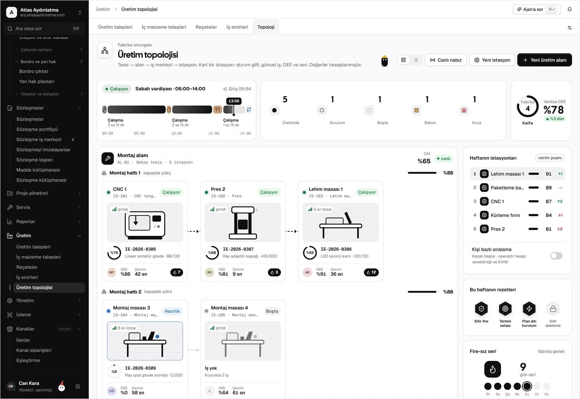Open page settings sliders icon

tap(569, 28)
